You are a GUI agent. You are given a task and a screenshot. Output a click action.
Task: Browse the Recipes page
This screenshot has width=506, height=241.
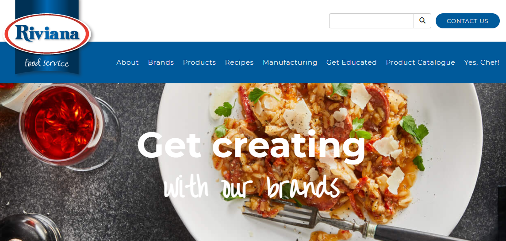click(239, 62)
